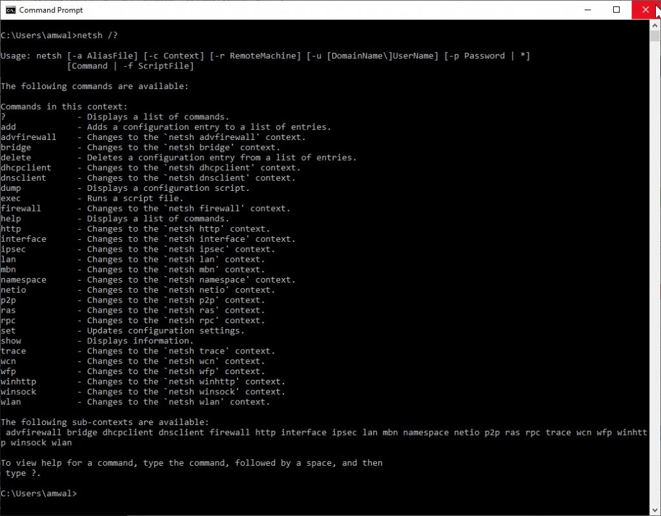Click 'The following sub-contexts are available:' line
This screenshot has height=516, width=661.
coord(105,422)
